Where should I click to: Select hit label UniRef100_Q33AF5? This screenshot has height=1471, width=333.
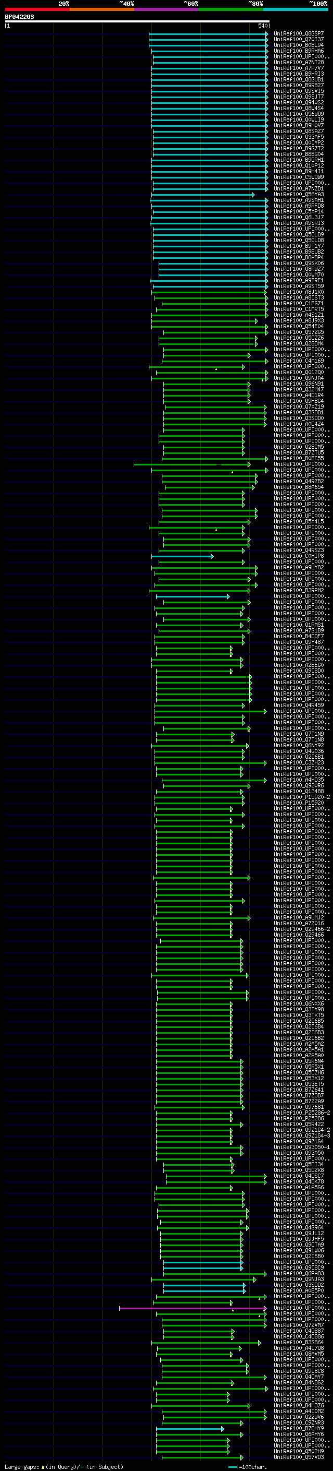pyautogui.click(x=299, y=137)
